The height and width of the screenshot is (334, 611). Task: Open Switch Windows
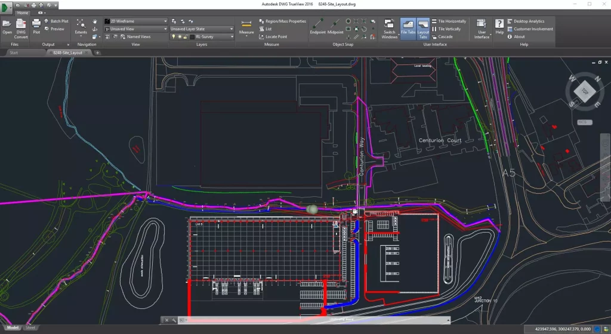click(389, 29)
